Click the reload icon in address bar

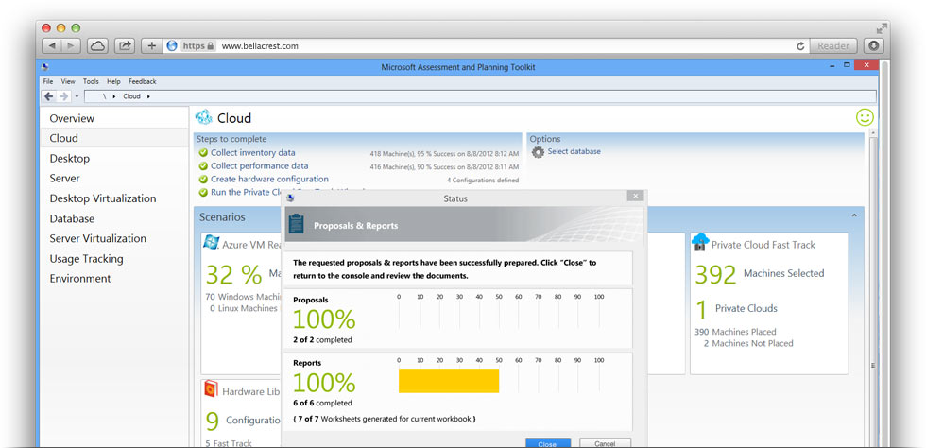click(x=801, y=46)
